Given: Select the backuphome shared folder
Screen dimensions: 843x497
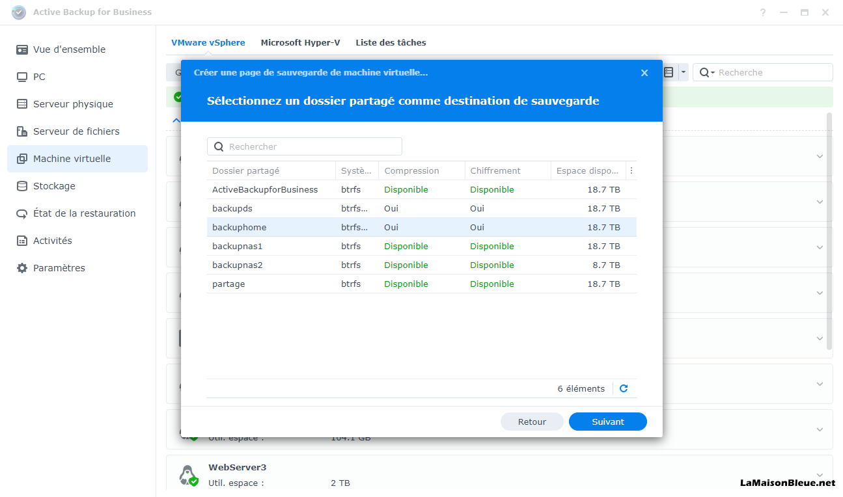Looking at the screenshot, I should coord(422,227).
